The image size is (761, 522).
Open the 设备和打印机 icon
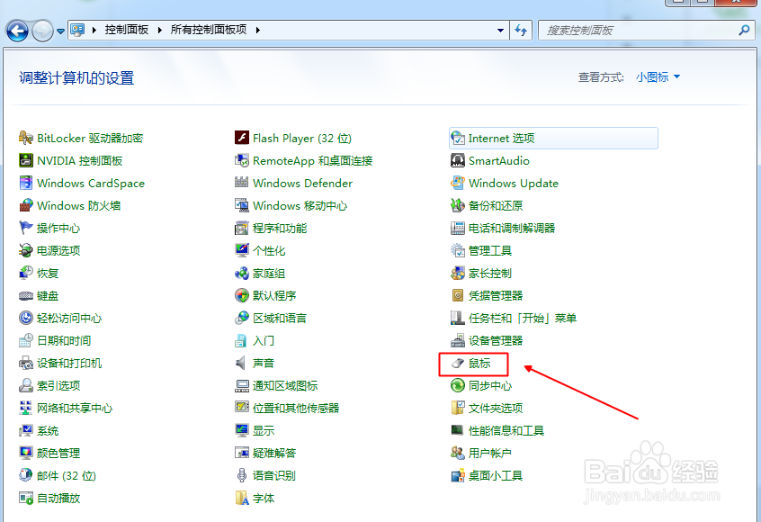[26, 363]
